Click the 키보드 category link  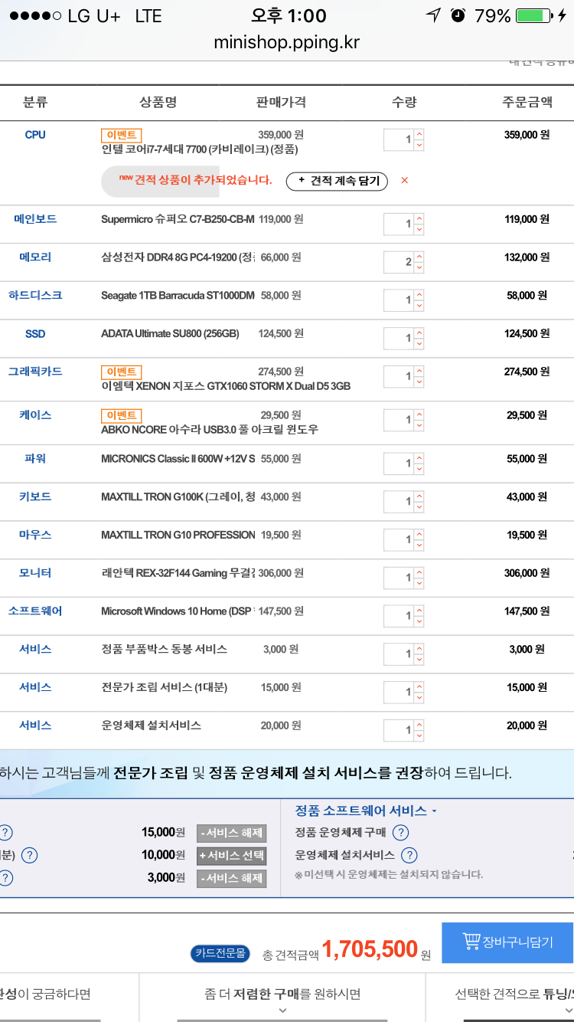[35, 496]
